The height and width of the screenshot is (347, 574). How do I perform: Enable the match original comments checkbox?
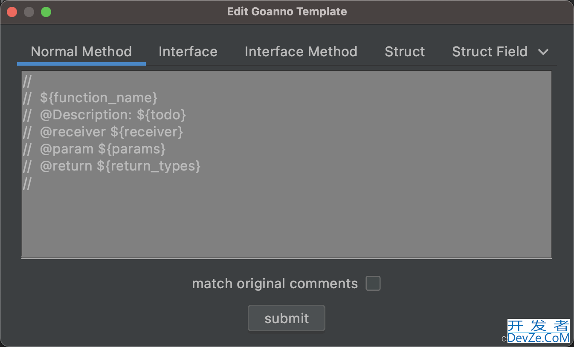(373, 283)
